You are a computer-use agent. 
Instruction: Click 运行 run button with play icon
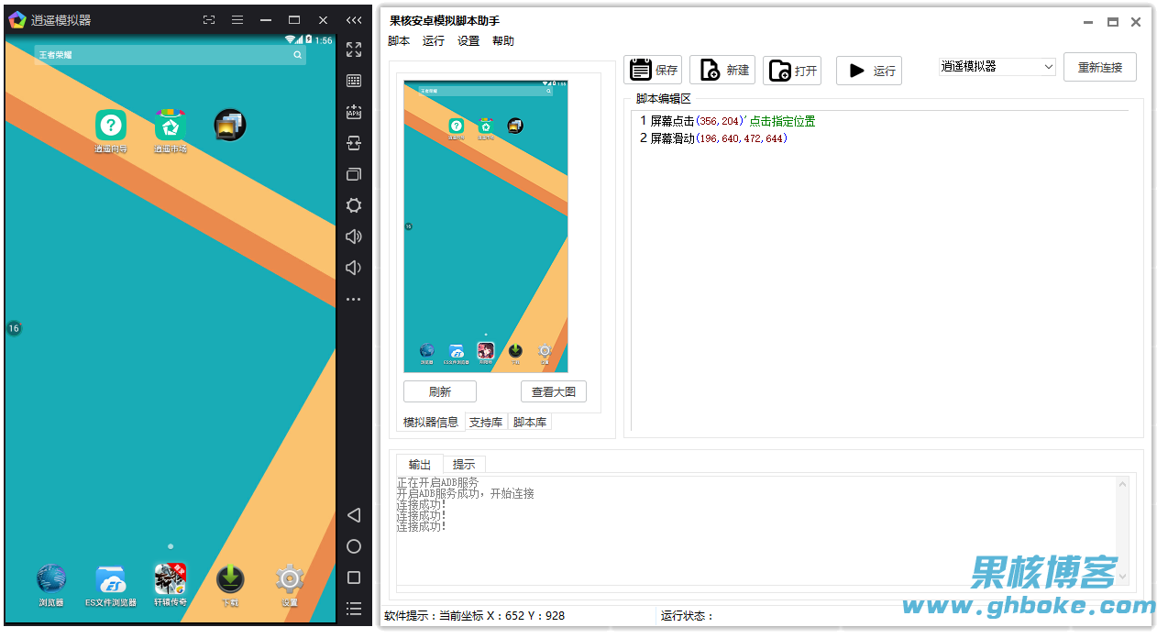[869, 71]
